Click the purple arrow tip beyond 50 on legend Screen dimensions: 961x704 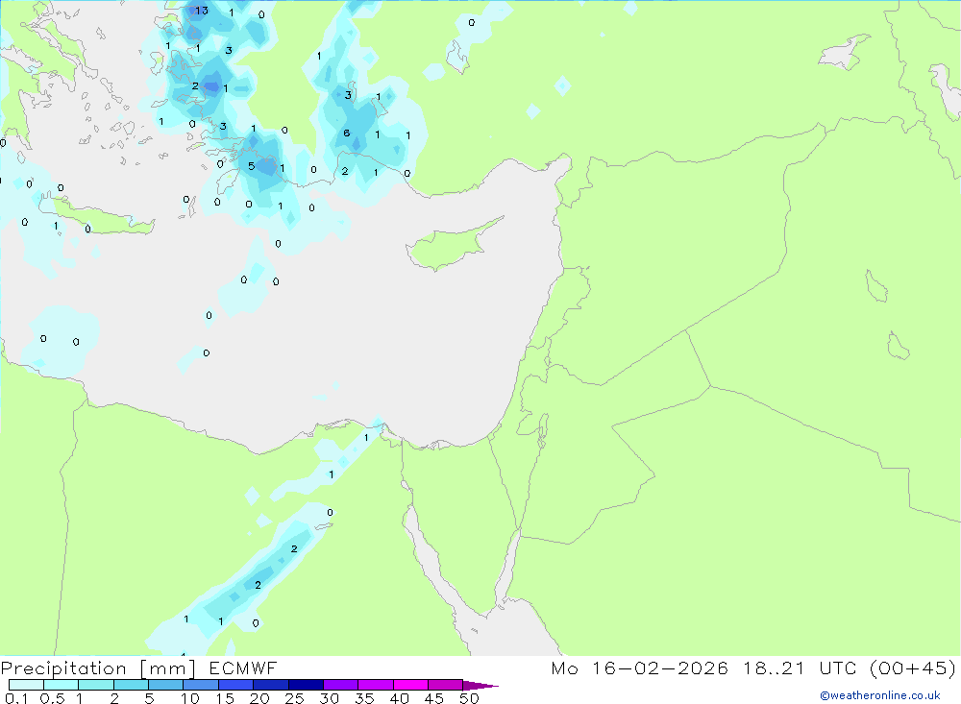point(480,685)
